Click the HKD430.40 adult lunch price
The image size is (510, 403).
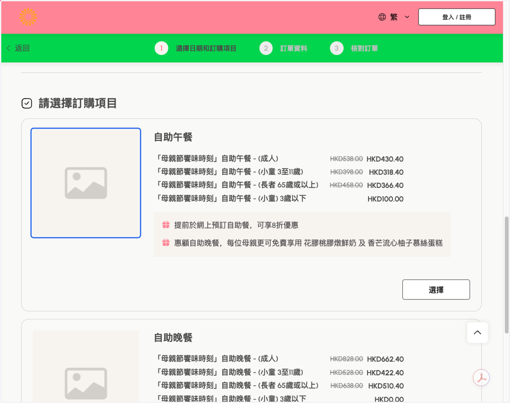pos(385,159)
